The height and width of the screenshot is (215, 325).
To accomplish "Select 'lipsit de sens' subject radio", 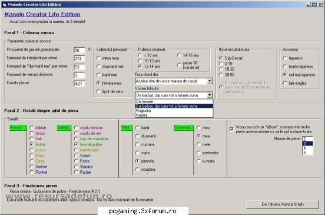I will 98,91.
